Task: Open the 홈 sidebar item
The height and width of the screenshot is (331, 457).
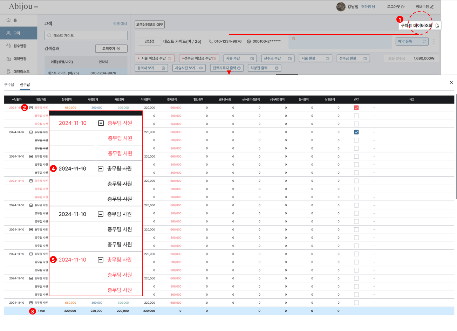Action: [15, 20]
